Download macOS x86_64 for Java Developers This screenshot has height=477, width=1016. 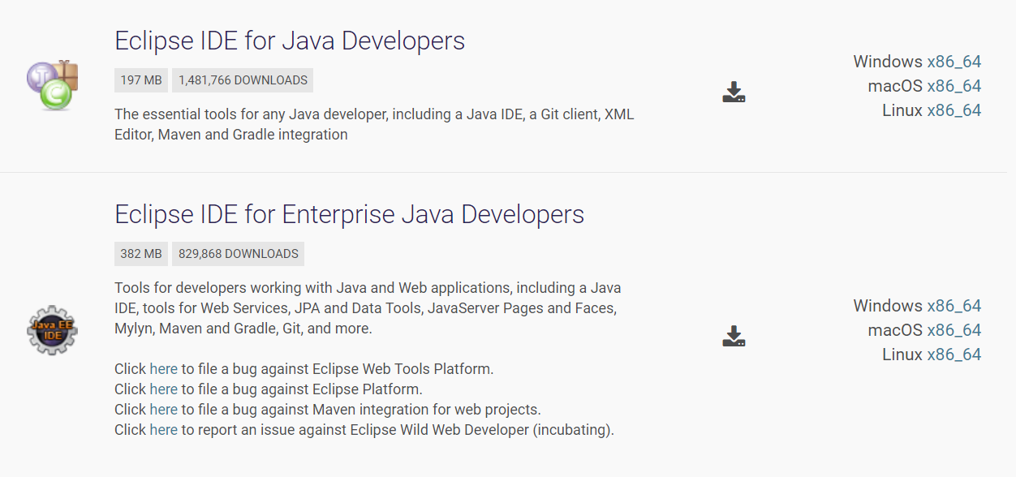[954, 86]
